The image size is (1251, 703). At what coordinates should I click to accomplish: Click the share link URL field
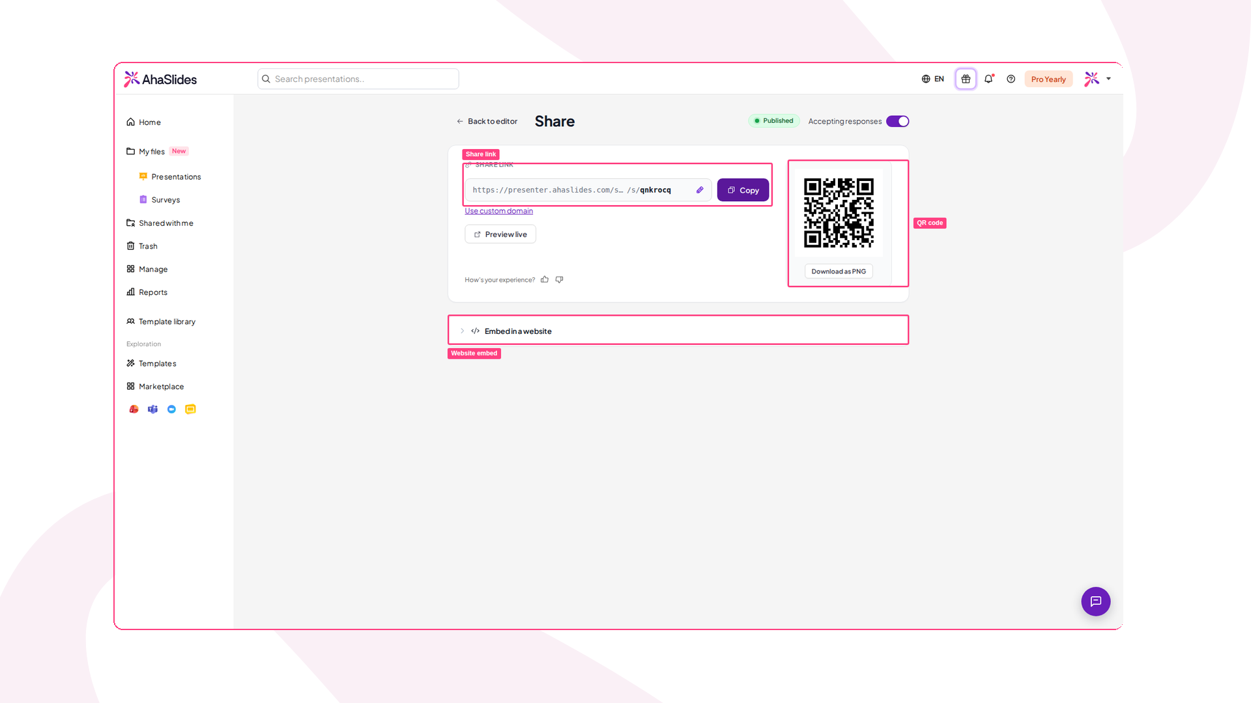coord(588,190)
